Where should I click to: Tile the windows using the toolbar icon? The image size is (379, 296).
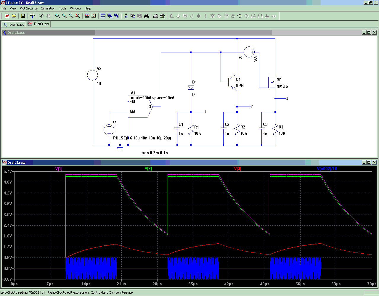point(103,16)
